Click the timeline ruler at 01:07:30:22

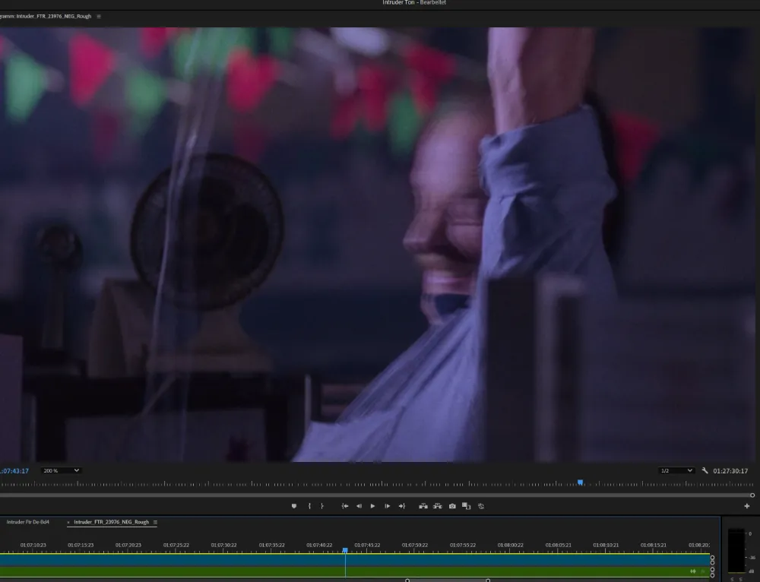pos(224,545)
